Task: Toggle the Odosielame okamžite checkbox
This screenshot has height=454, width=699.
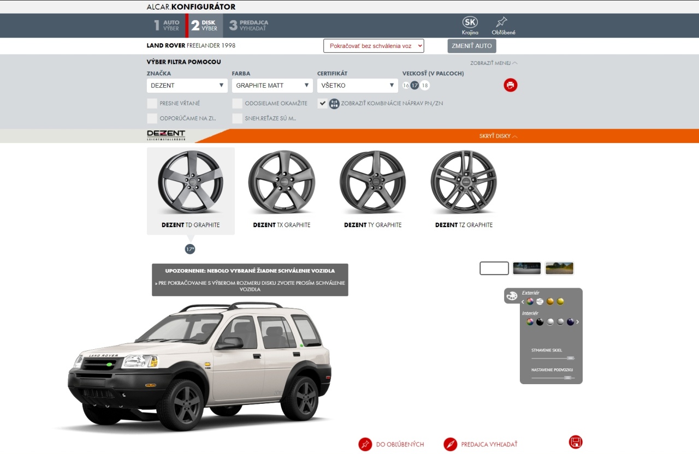Action: click(x=237, y=103)
